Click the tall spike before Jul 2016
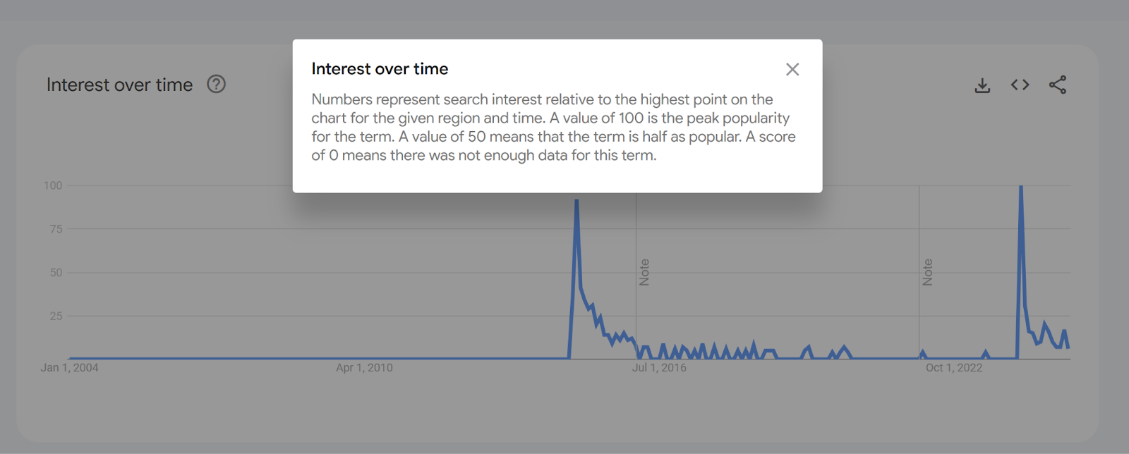The width and height of the screenshot is (1129, 454). (x=576, y=202)
